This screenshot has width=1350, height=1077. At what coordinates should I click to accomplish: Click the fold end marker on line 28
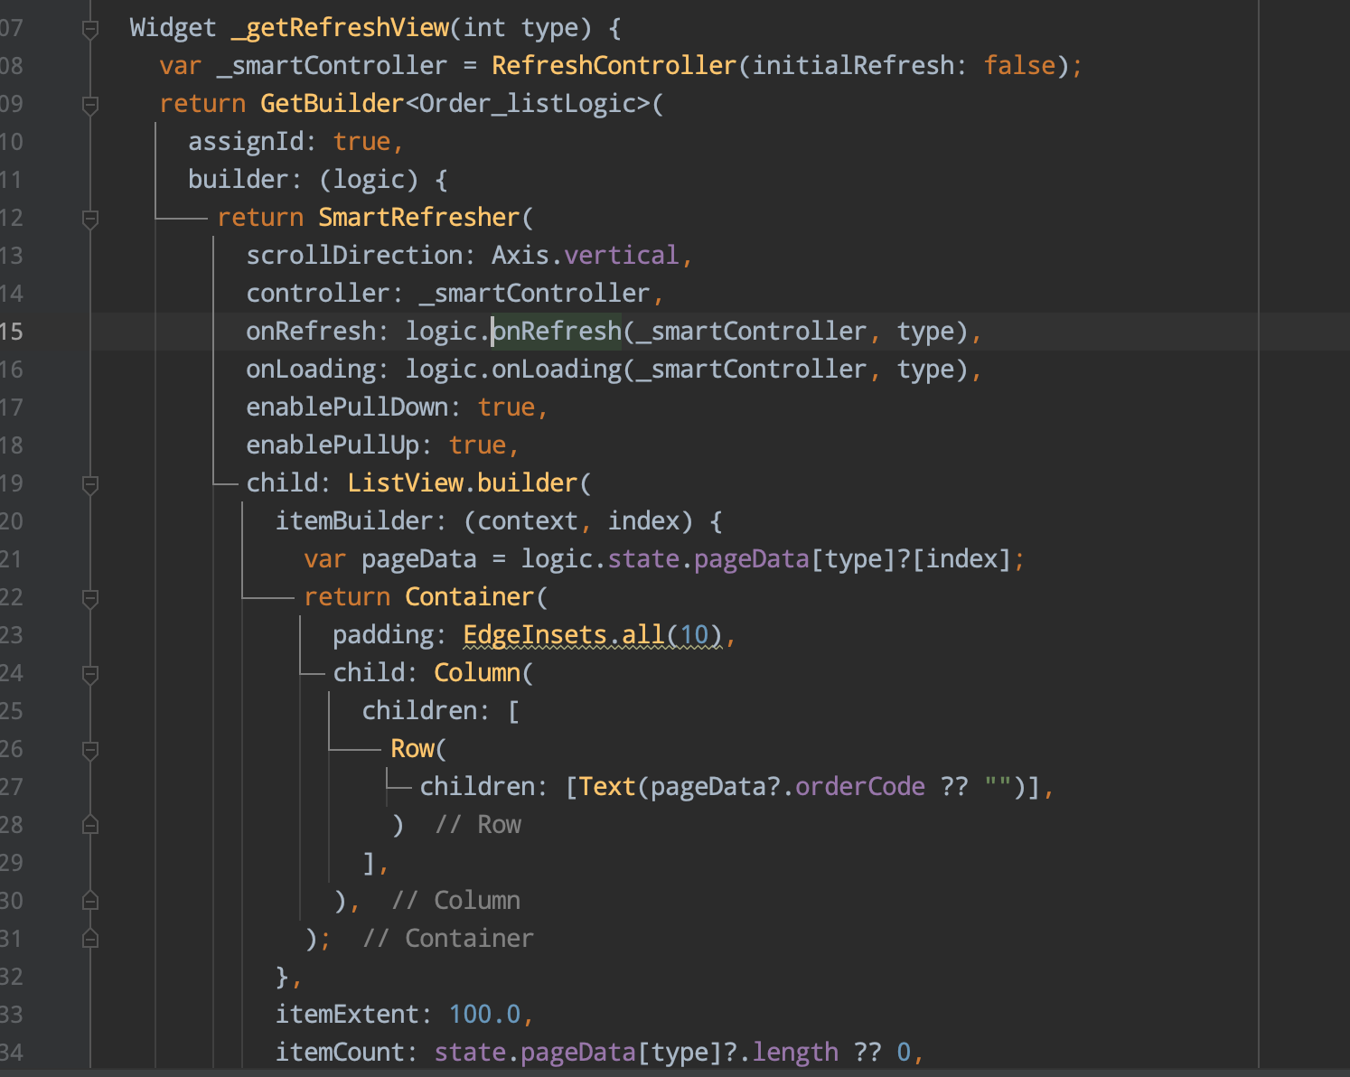(x=89, y=824)
